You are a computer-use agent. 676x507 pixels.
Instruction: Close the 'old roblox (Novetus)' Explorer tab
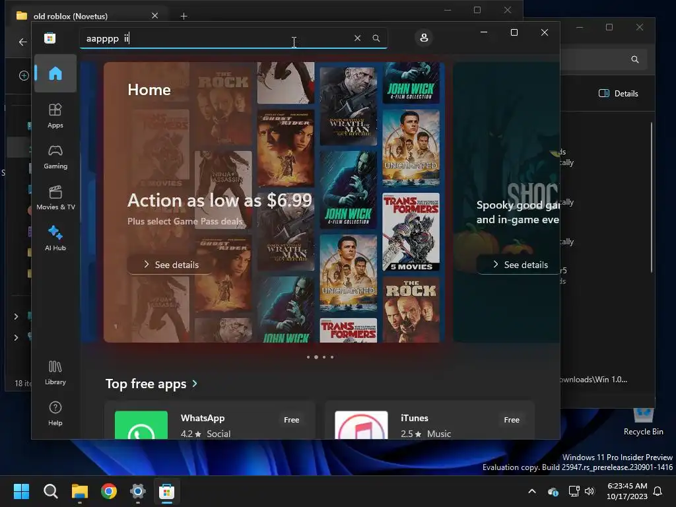tap(154, 16)
